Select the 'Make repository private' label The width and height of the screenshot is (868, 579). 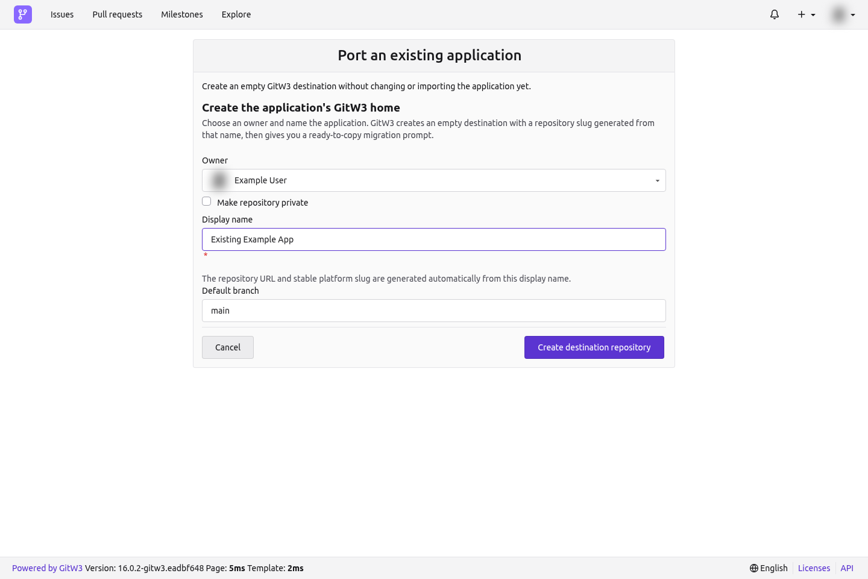[x=262, y=203]
